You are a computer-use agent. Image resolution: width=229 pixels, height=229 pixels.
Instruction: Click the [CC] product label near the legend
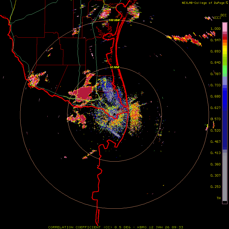coord(217,18)
